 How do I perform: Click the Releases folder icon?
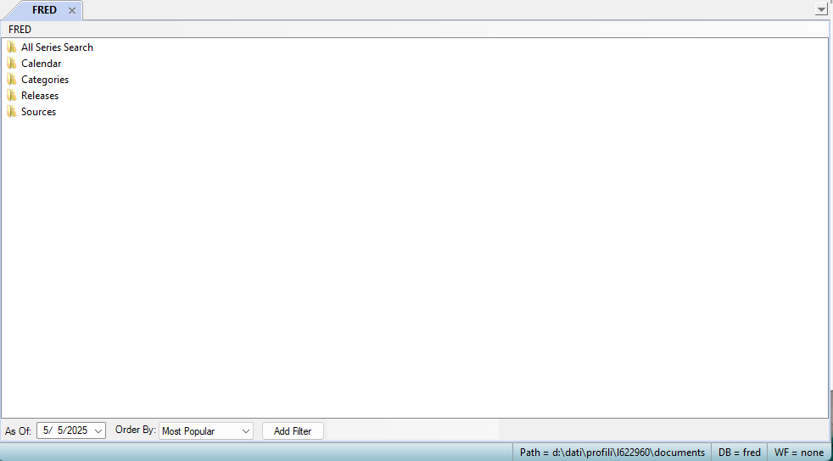click(x=12, y=96)
